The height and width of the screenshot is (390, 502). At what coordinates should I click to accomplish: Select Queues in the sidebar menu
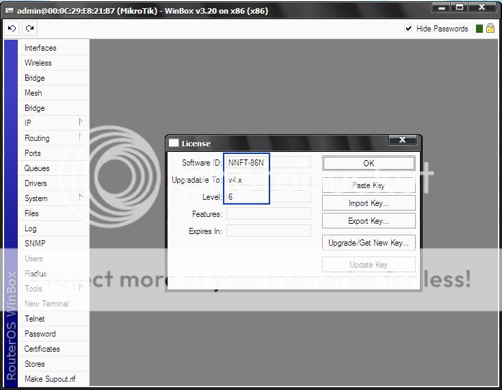pos(37,168)
